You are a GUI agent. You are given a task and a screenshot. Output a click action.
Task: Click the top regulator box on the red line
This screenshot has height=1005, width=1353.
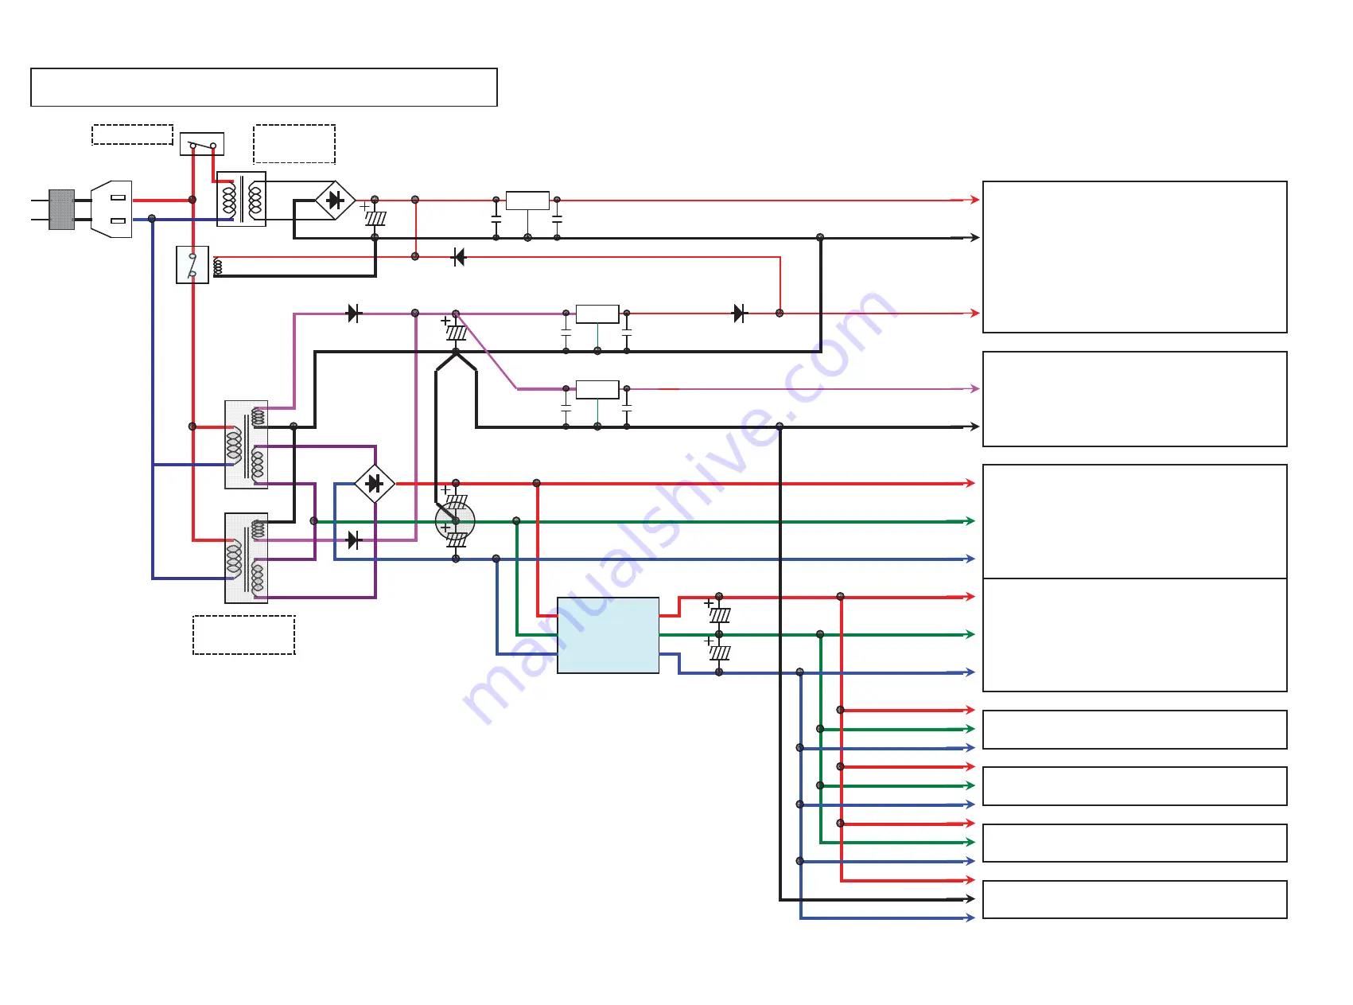coord(527,201)
